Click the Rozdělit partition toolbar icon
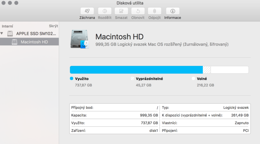Viewport: 260px width, 144px height. pos(105,11)
